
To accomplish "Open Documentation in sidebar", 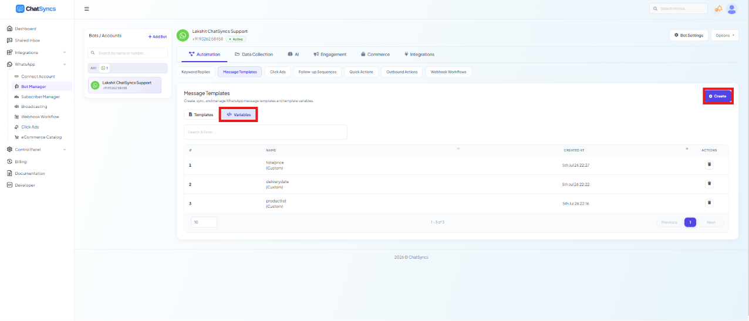I will click(x=29, y=174).
